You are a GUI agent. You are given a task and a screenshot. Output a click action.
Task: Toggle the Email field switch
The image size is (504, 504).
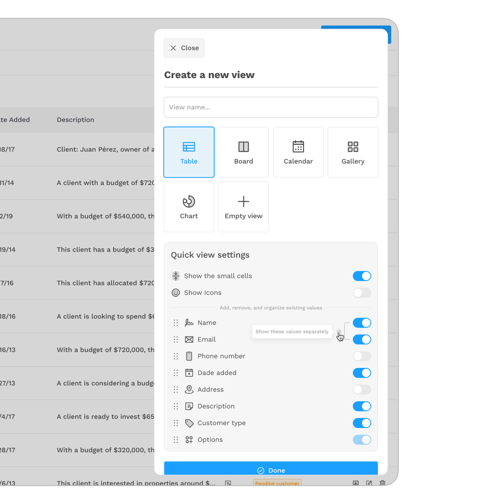362,339
